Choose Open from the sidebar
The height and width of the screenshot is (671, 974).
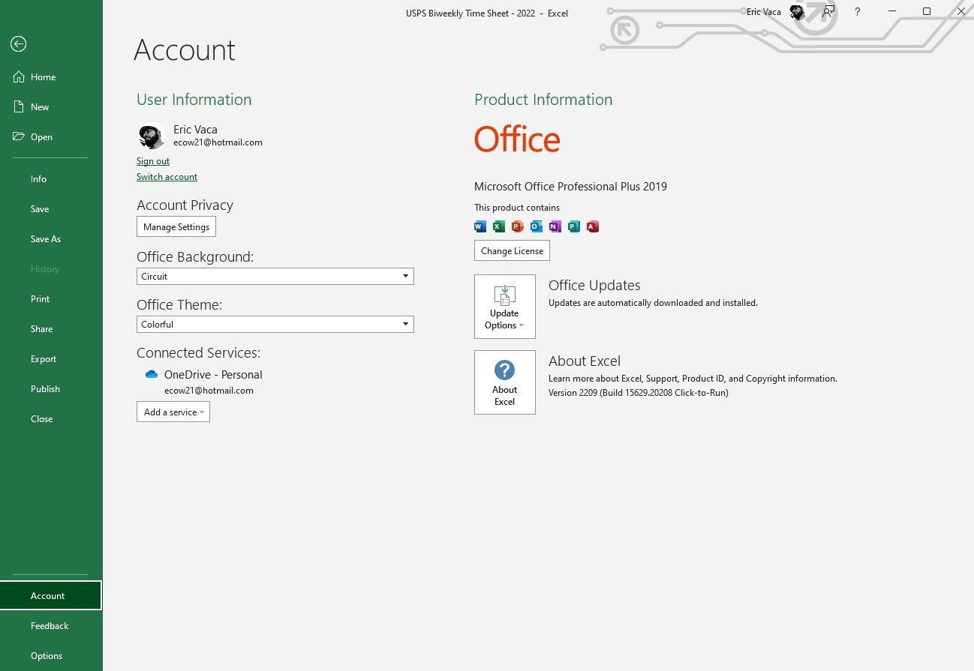tap(51, 137)
